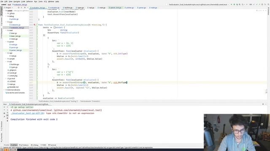The width and height of the screenshot is (270, 151).
Task: Click Run with Coverage toolbar icon
Action: pos(237,5)
